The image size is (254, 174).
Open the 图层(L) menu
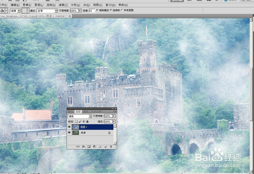click(x=39, y=5)
